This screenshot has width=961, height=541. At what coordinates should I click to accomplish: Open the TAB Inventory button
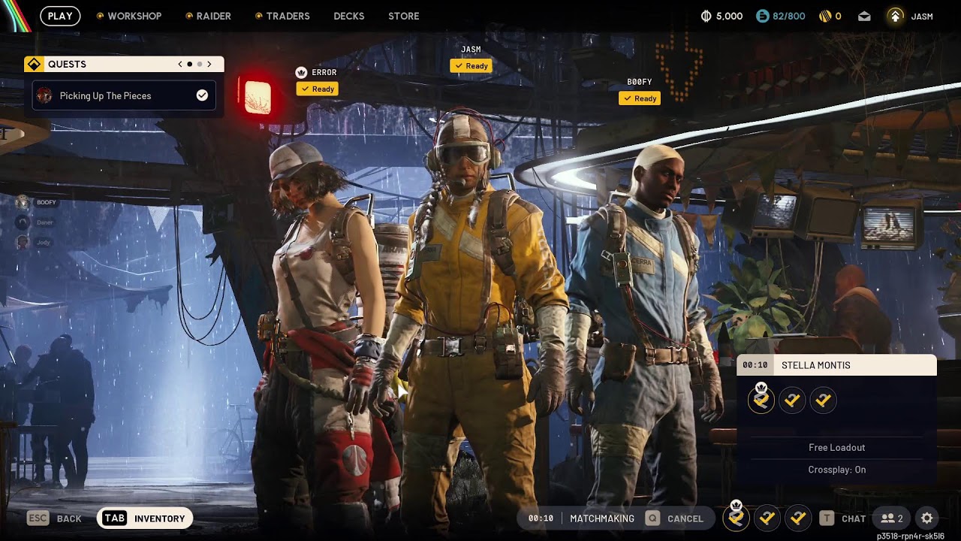(145, 518)
